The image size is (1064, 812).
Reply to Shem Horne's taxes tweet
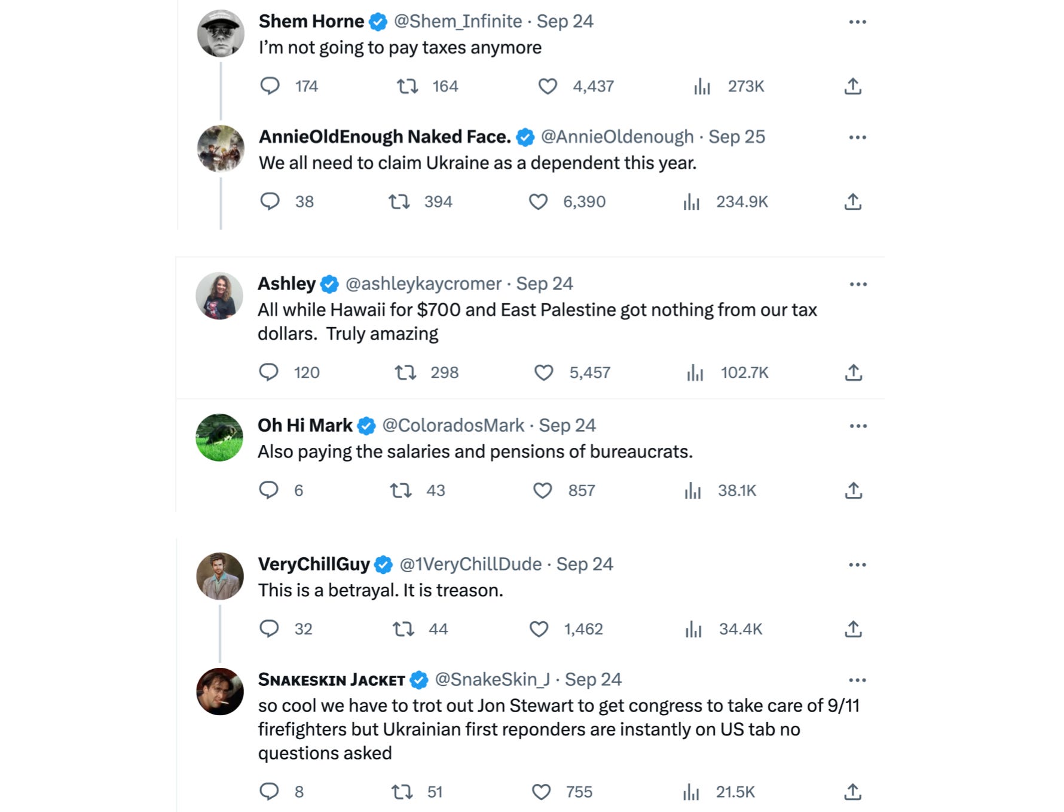pos(270,86)
